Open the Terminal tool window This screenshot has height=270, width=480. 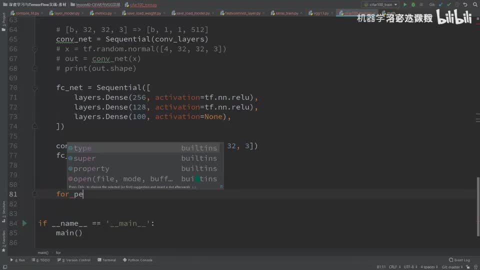(x=106, y=260)
